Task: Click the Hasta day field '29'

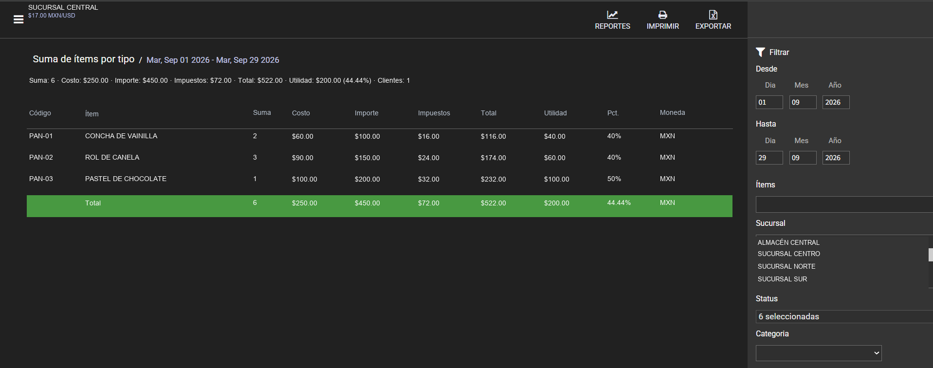Action: 769,158
